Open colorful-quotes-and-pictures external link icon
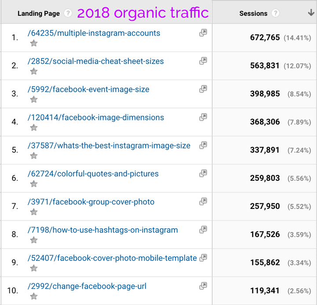Image resolution: width=317 pixels, height=305 pixels. pyautogui.click(x=203, y=173)
